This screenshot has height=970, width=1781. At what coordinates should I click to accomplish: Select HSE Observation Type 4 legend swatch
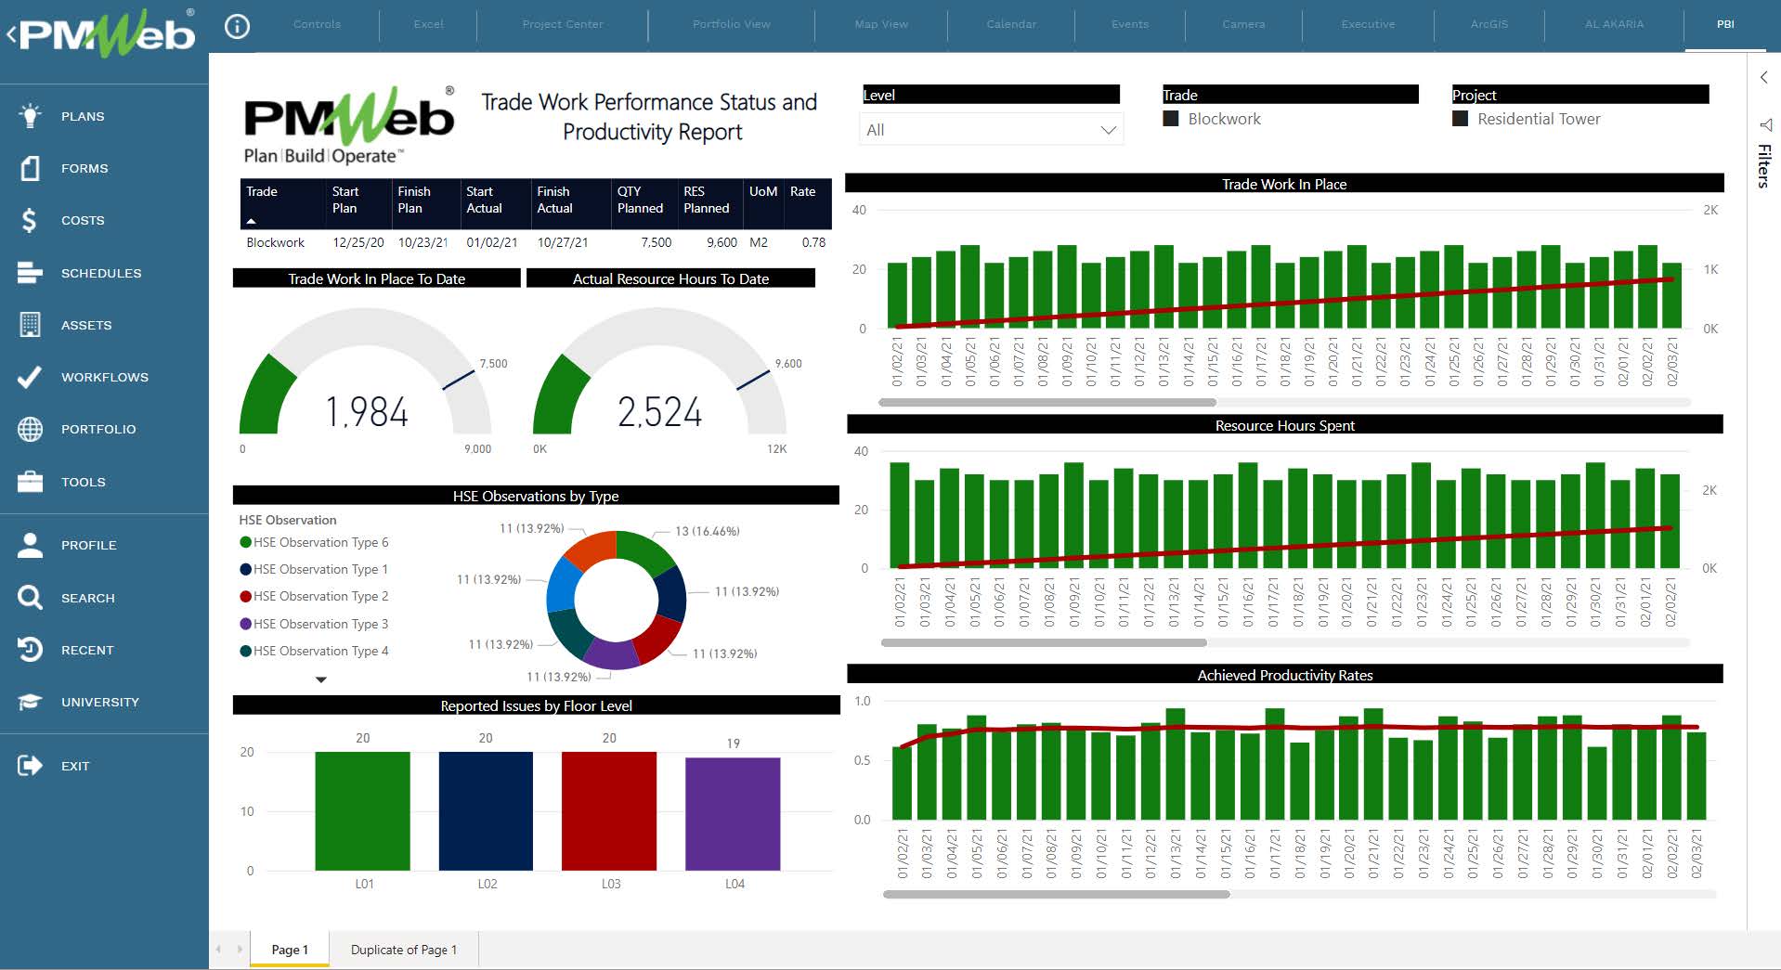click(x=246, y=651)
